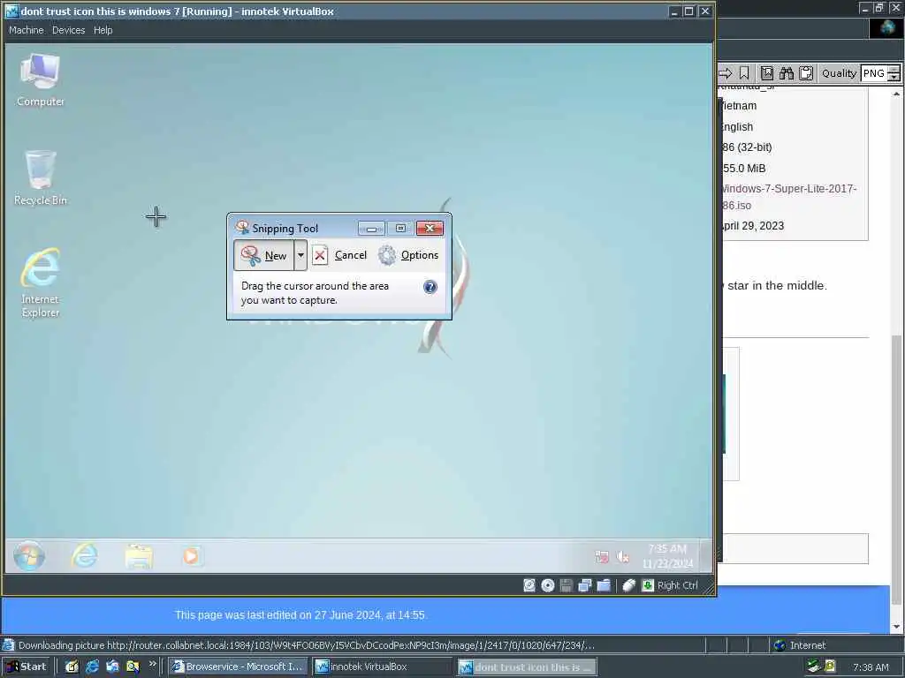Close the Snipping Tool window
Image resolution: width=905 pixels, height=678 pixels.
tap(430, 229)
